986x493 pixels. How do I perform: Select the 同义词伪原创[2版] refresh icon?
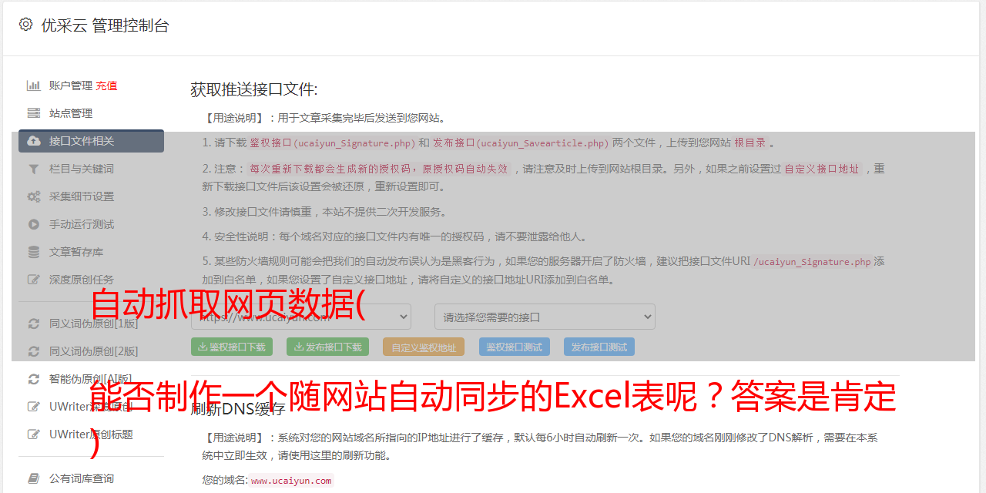tap(34, 351)
